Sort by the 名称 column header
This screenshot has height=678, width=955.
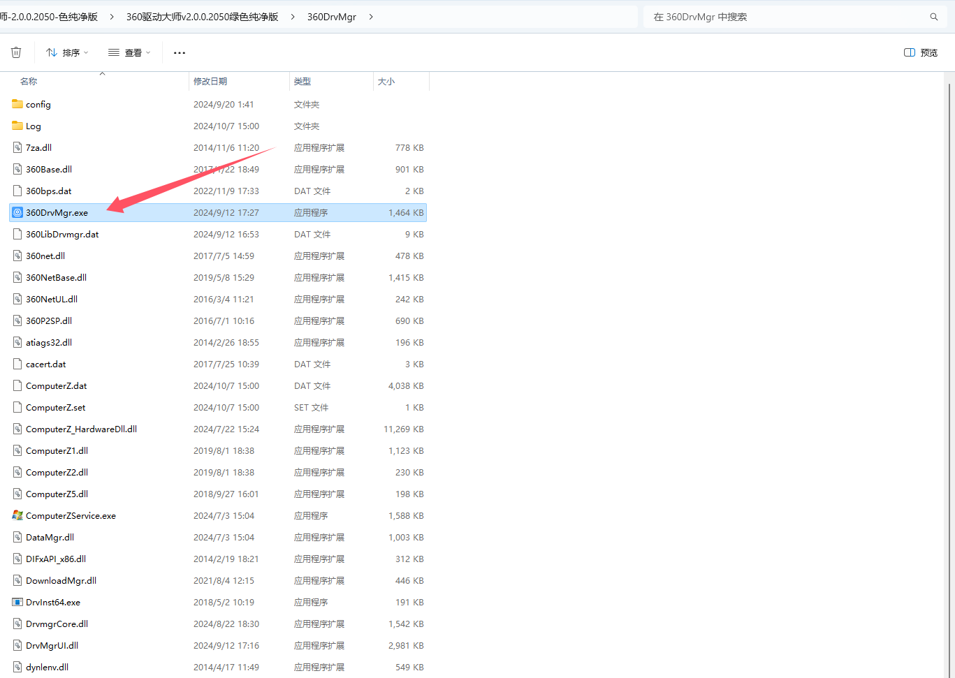(29, 82)
